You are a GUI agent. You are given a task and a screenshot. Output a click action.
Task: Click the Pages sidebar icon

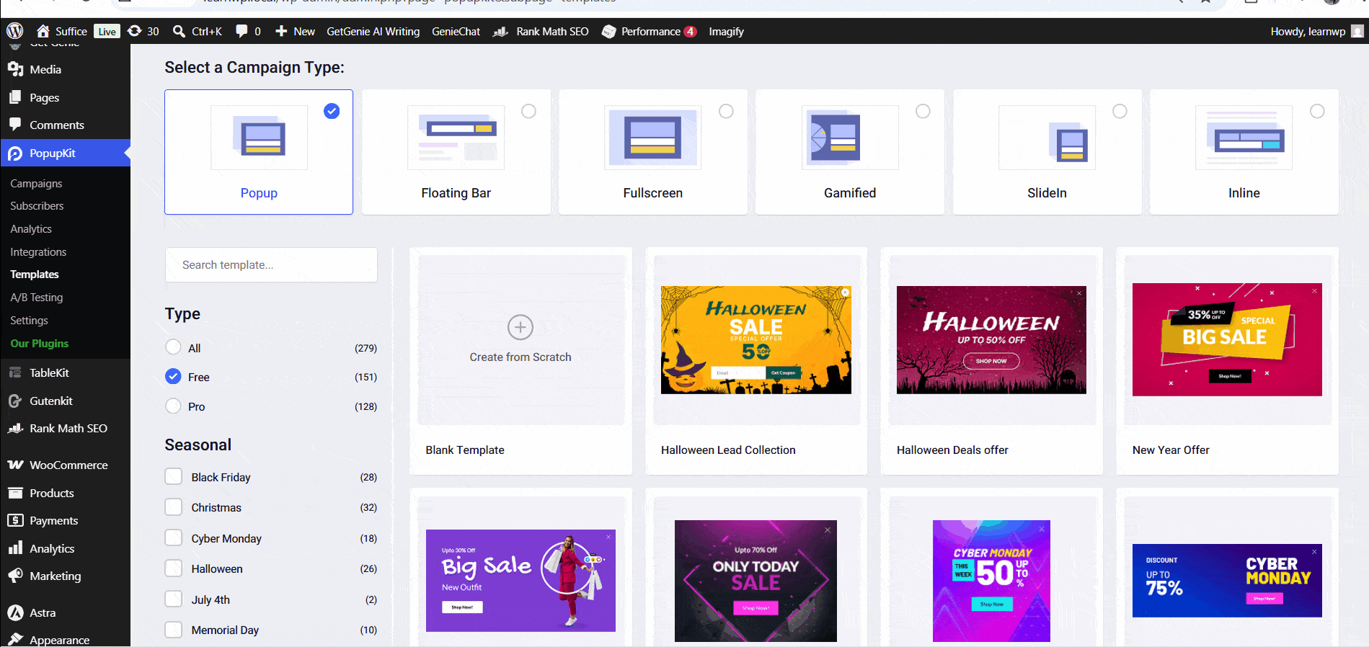[15, 97]
